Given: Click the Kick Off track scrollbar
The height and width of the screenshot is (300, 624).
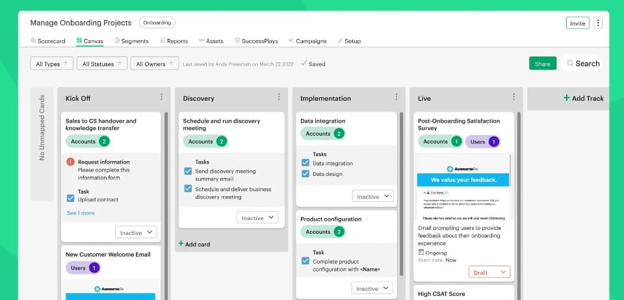Looking at the screenshot, I should 166,205.
